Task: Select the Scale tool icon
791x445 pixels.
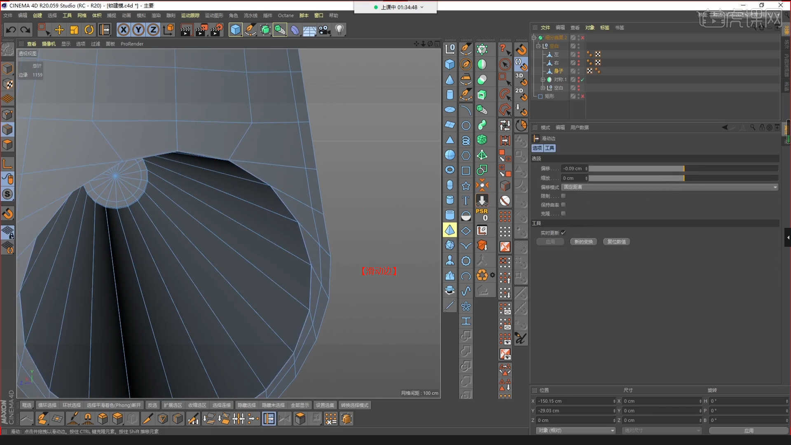Action: (74, 30)
